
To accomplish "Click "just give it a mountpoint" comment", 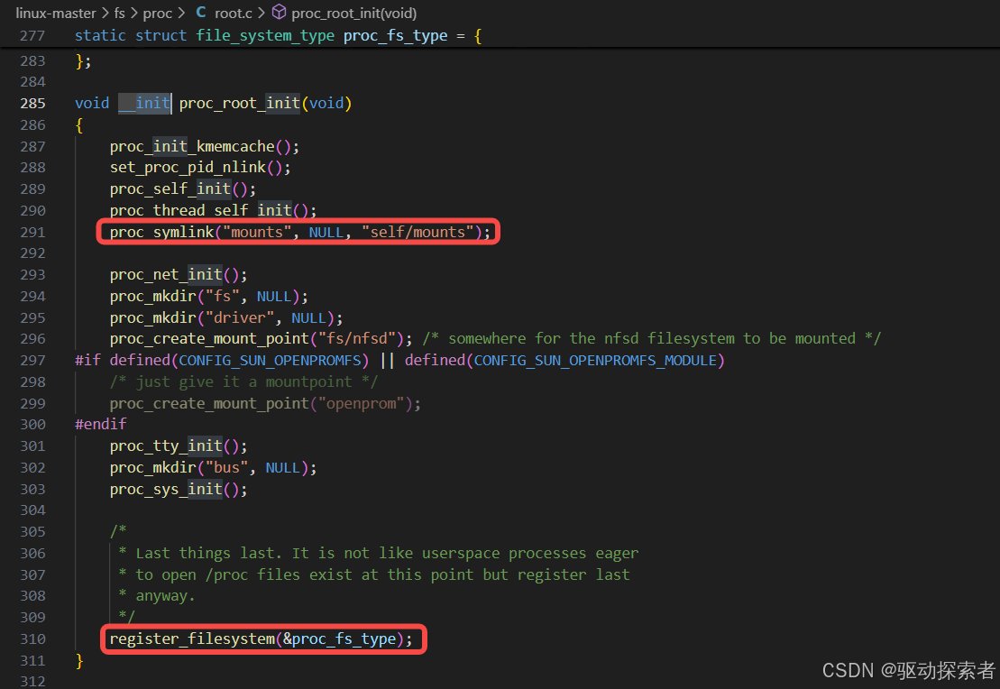I will [x=243, y=382].
